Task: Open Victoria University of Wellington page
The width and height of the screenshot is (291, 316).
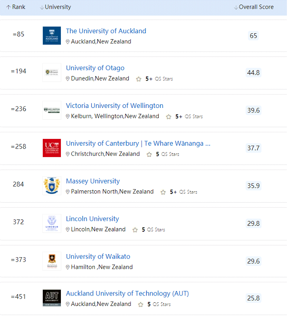Action: click(x=115, y=106)
